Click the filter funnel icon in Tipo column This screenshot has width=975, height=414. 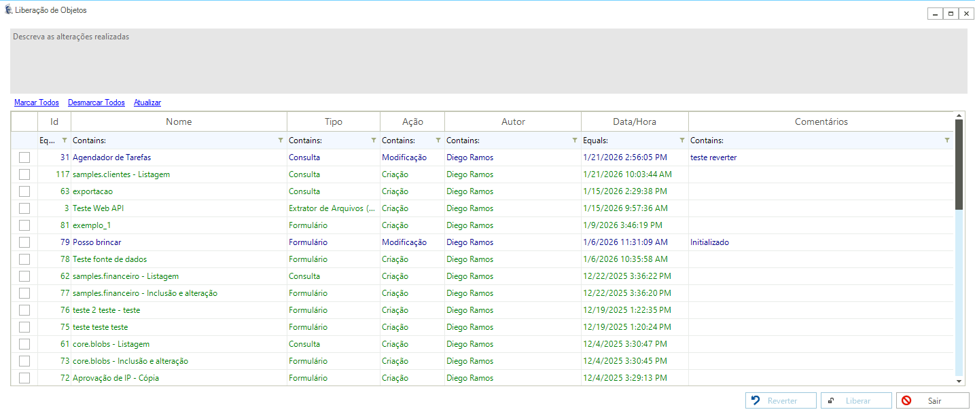click(373, 140)
